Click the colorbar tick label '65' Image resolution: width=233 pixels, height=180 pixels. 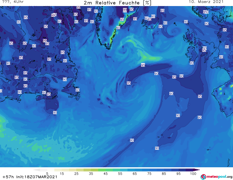tap(135, 174)
